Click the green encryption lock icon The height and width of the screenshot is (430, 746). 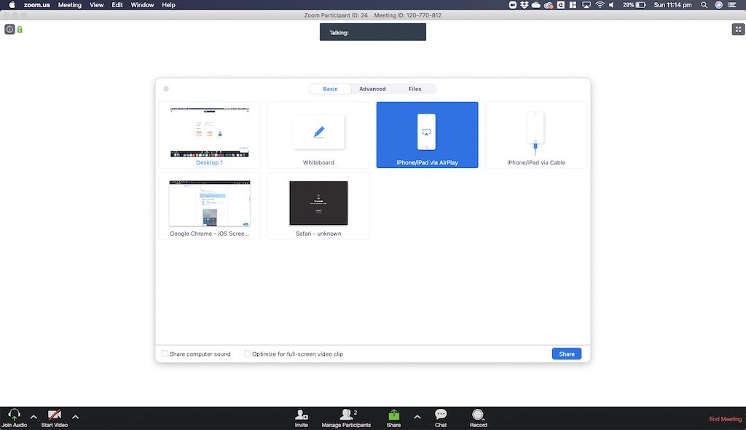coord(20,29)
